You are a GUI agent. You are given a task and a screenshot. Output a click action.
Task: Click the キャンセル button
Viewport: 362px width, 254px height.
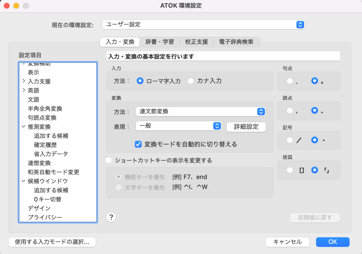pyautogui.click(x=288, y=242)
